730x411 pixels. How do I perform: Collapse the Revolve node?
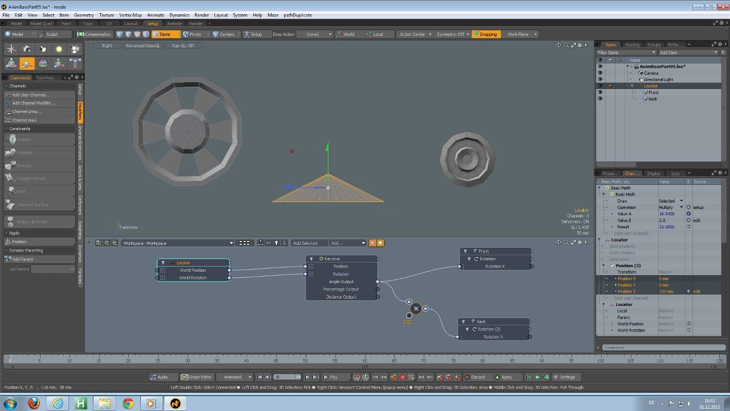(311, 259)
